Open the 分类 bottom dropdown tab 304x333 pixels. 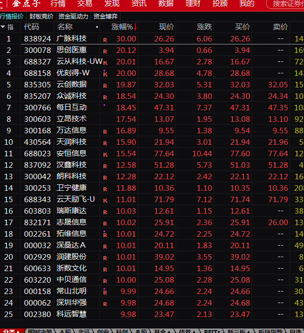(12, 331)
